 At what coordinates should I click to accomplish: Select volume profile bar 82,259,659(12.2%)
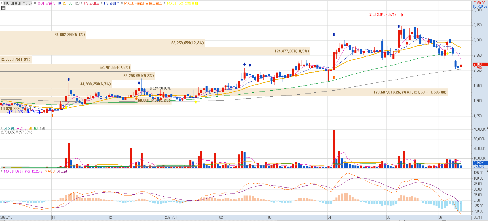102,43
